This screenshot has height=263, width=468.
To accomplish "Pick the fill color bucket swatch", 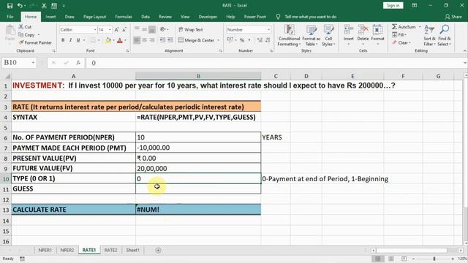I will (108, 40).
